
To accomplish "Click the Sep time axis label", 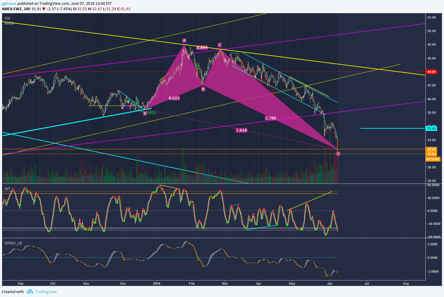I will (x=20, y=283).
